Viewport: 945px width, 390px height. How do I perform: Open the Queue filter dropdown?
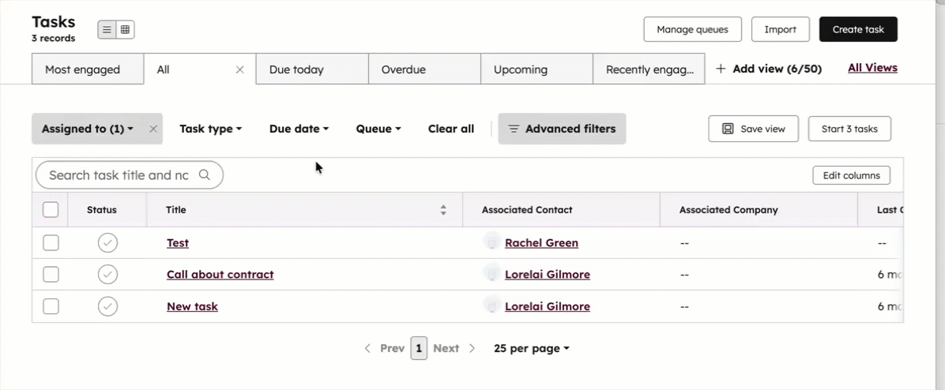click(378, 129)
